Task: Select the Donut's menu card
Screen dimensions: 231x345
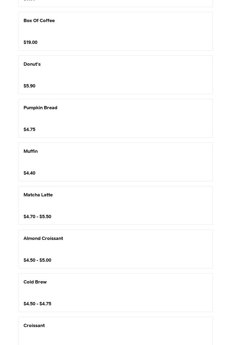Action: click(x=115, y=75)
